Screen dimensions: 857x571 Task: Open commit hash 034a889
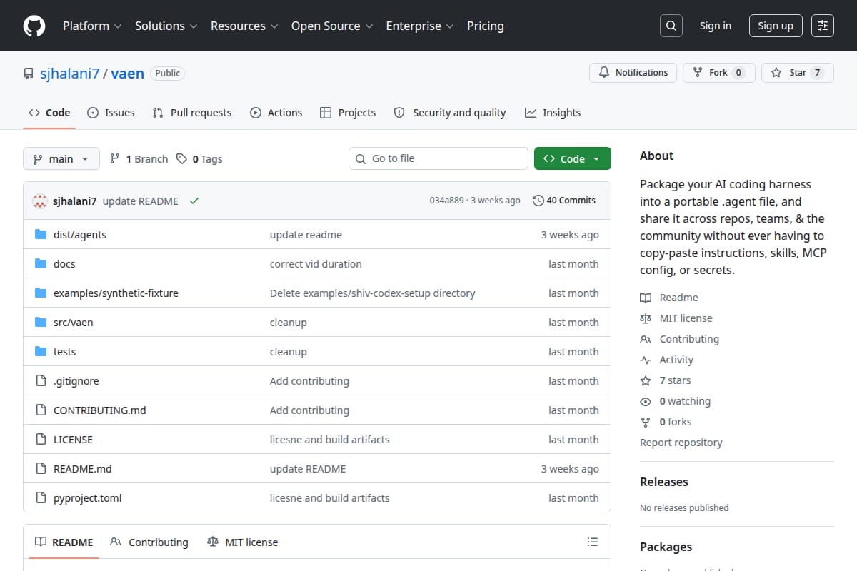(446, 201)
